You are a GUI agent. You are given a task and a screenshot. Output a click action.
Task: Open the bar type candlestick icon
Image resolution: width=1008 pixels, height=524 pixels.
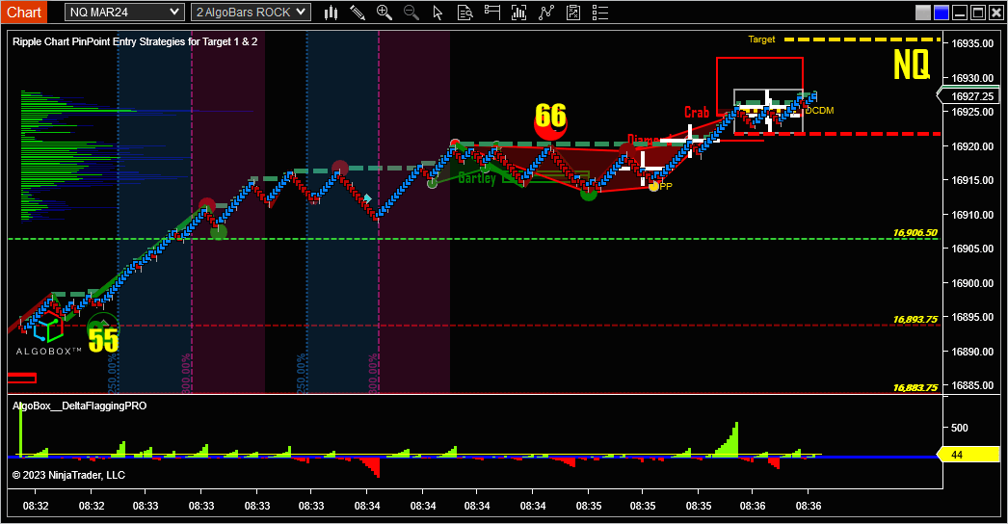pos(332,13)
